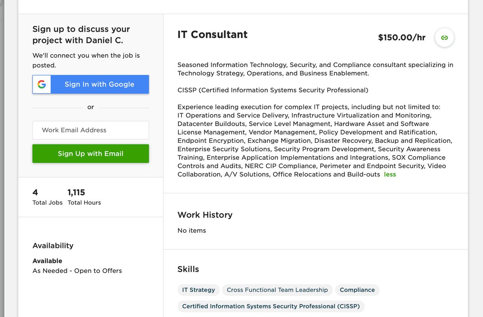Choose the Compliance skill tag
This screenshot has height=317, width=483.
(357, 290)
